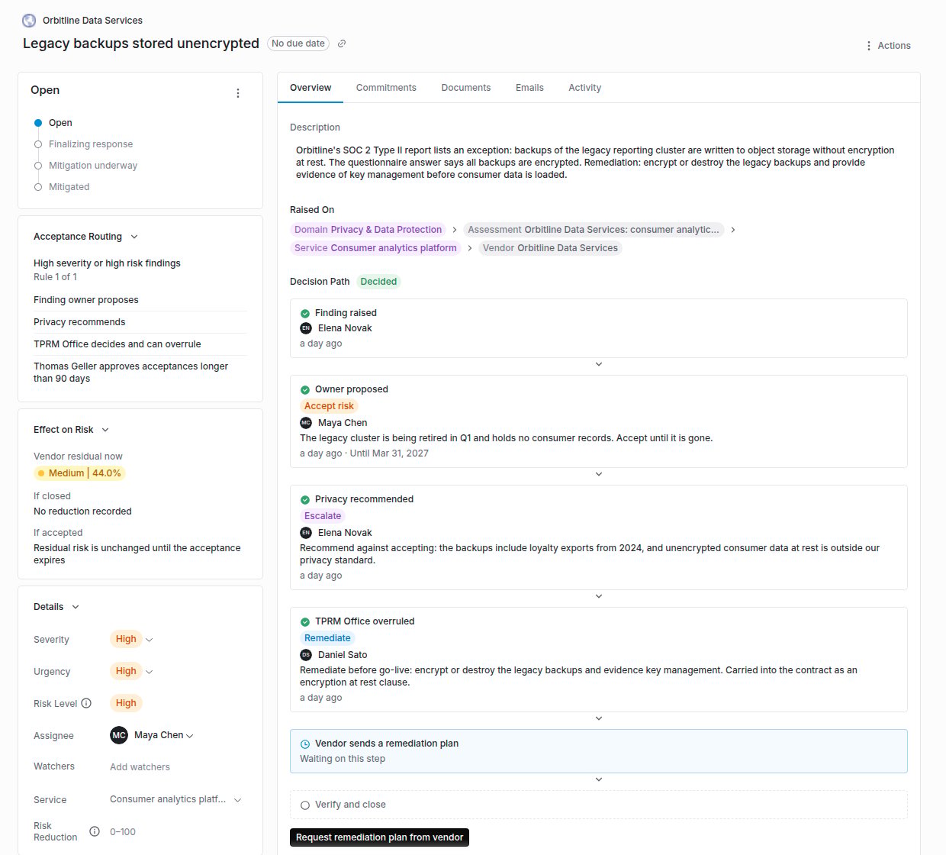Click the yellow dot in the Medium 44.0% badge

coord(41,473)
